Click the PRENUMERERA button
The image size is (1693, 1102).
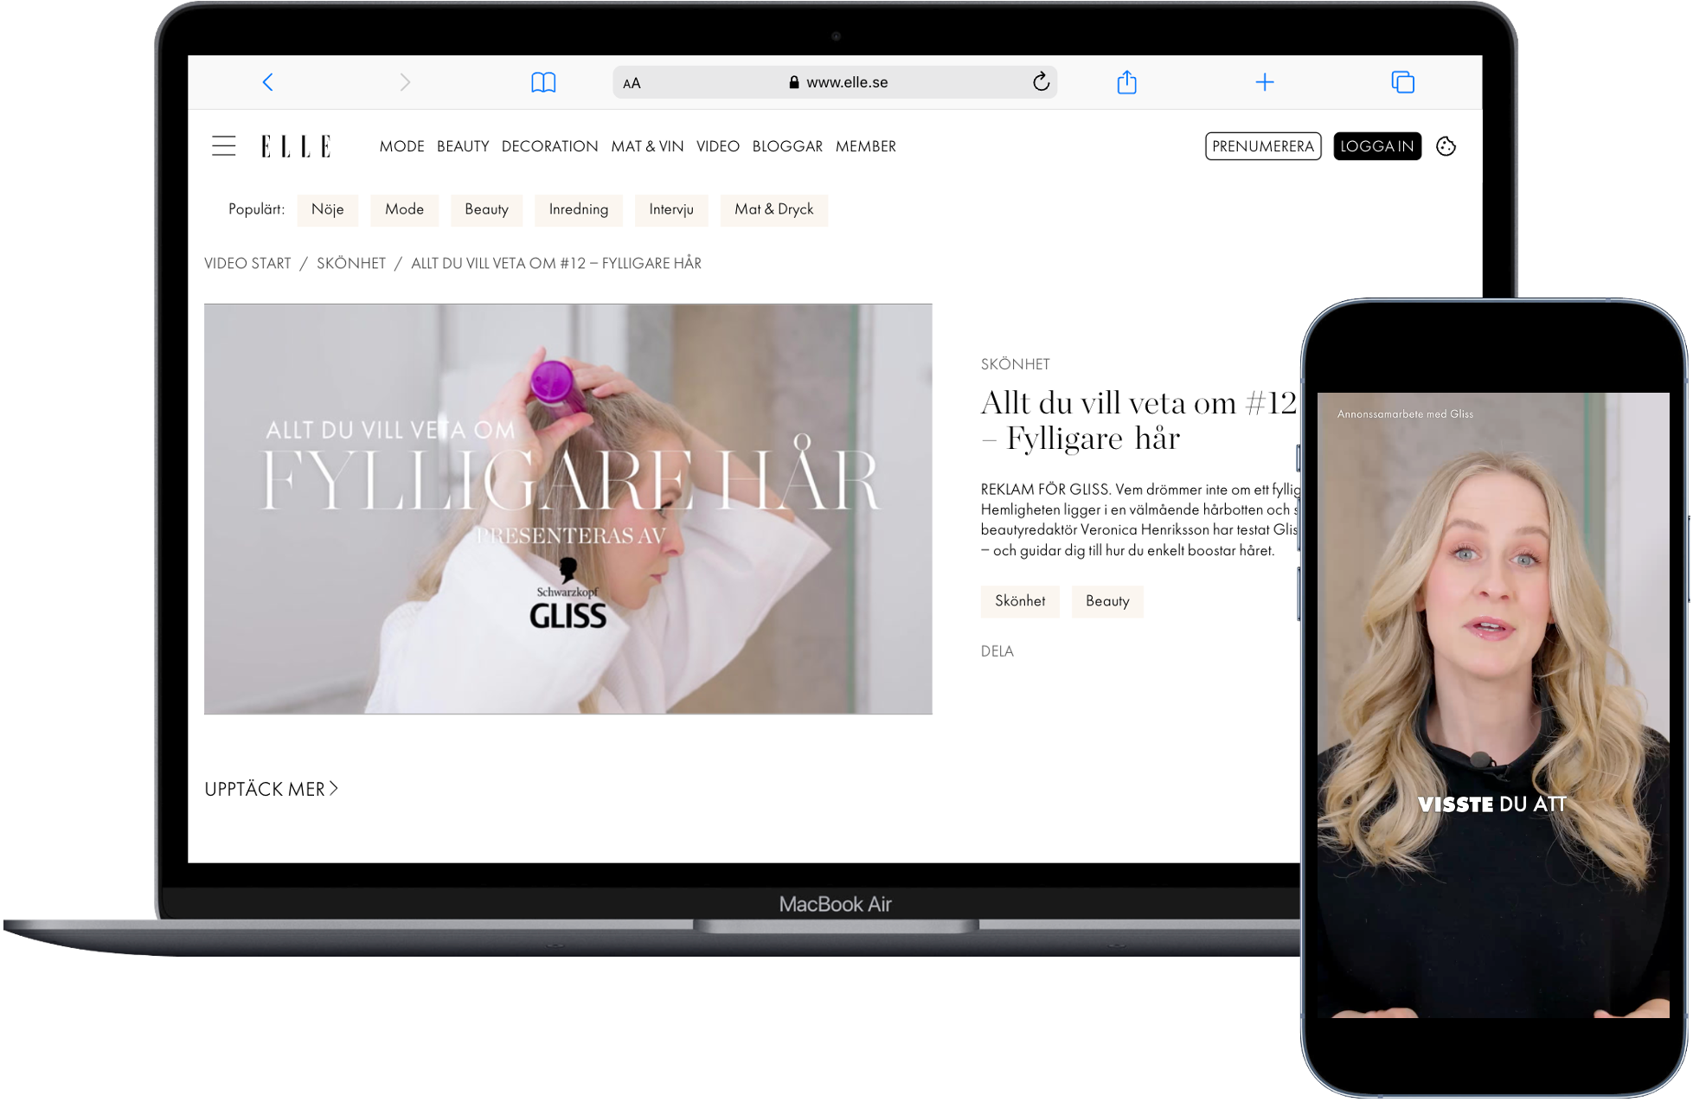coord(1262,146)
